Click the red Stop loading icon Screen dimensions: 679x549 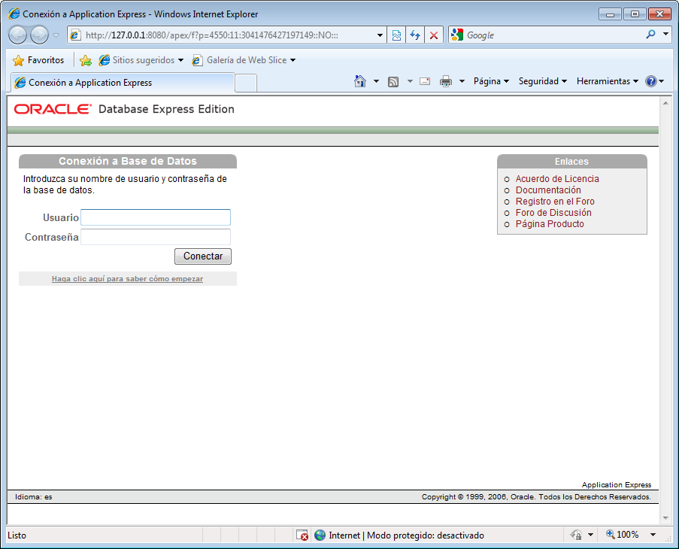(x=433, y=35)
